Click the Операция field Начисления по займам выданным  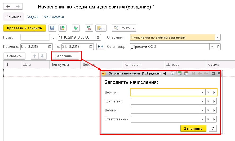[x=172, y=37]
